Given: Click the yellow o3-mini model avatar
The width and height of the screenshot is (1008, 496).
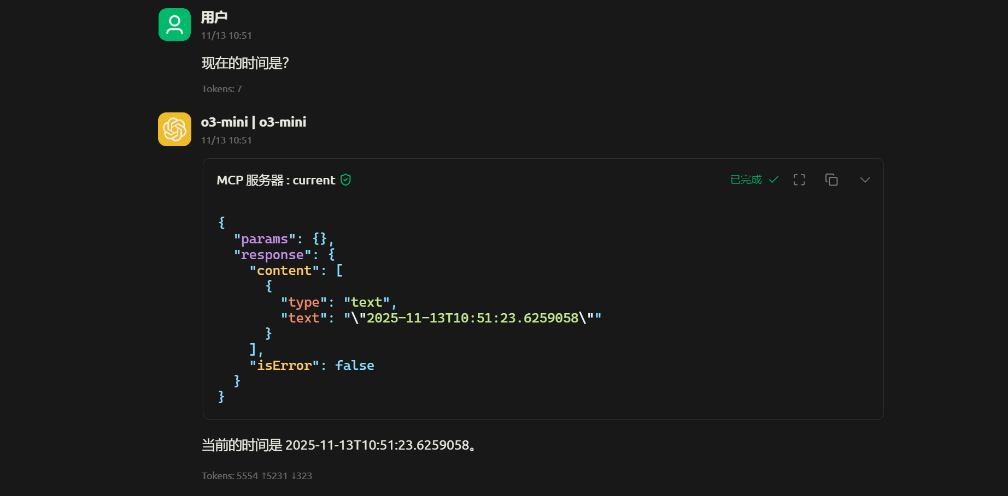Looking at the screenshot, I should point(174,129).
